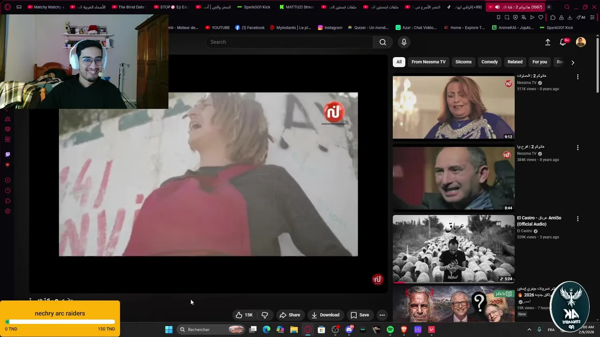The height and width of the screenshot is (337, 600).
Task: Switch to The Blind Date browser tab
Action: (129, 7)
